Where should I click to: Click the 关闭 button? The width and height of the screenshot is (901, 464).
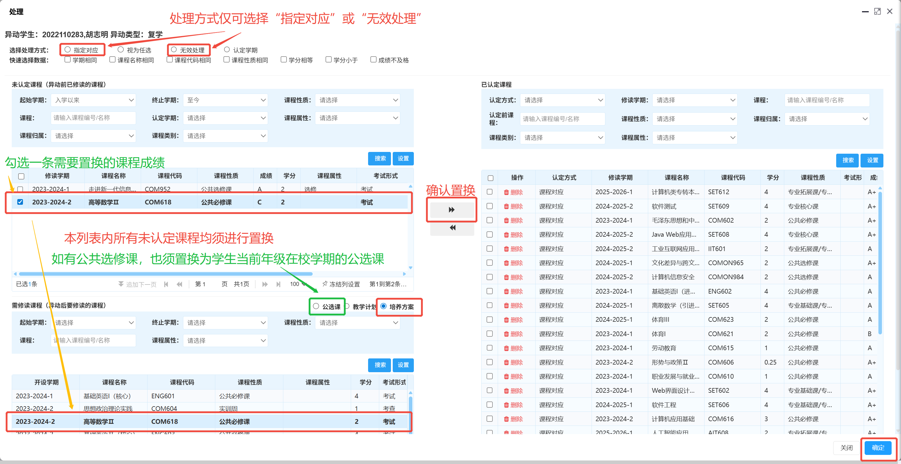(x=846, y=448)
